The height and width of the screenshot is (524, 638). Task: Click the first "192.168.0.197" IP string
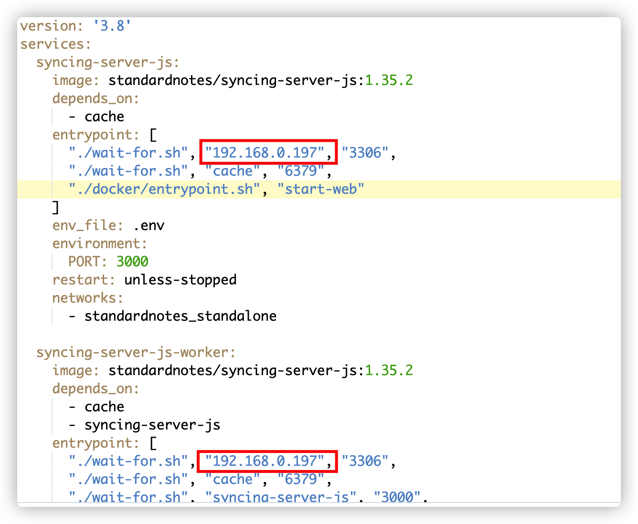point(265,153)
